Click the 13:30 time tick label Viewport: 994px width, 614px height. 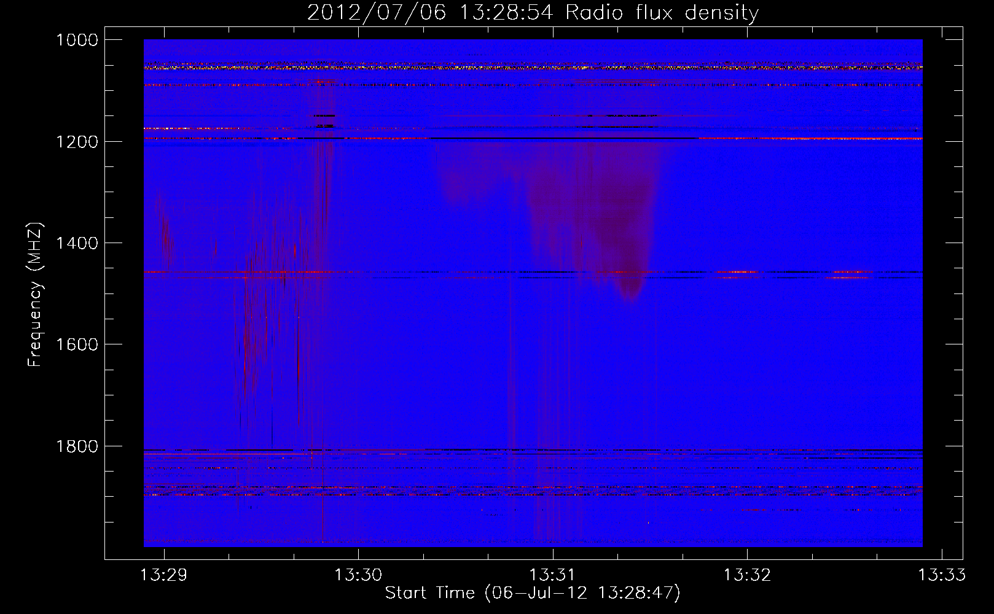tap(358, 575)
